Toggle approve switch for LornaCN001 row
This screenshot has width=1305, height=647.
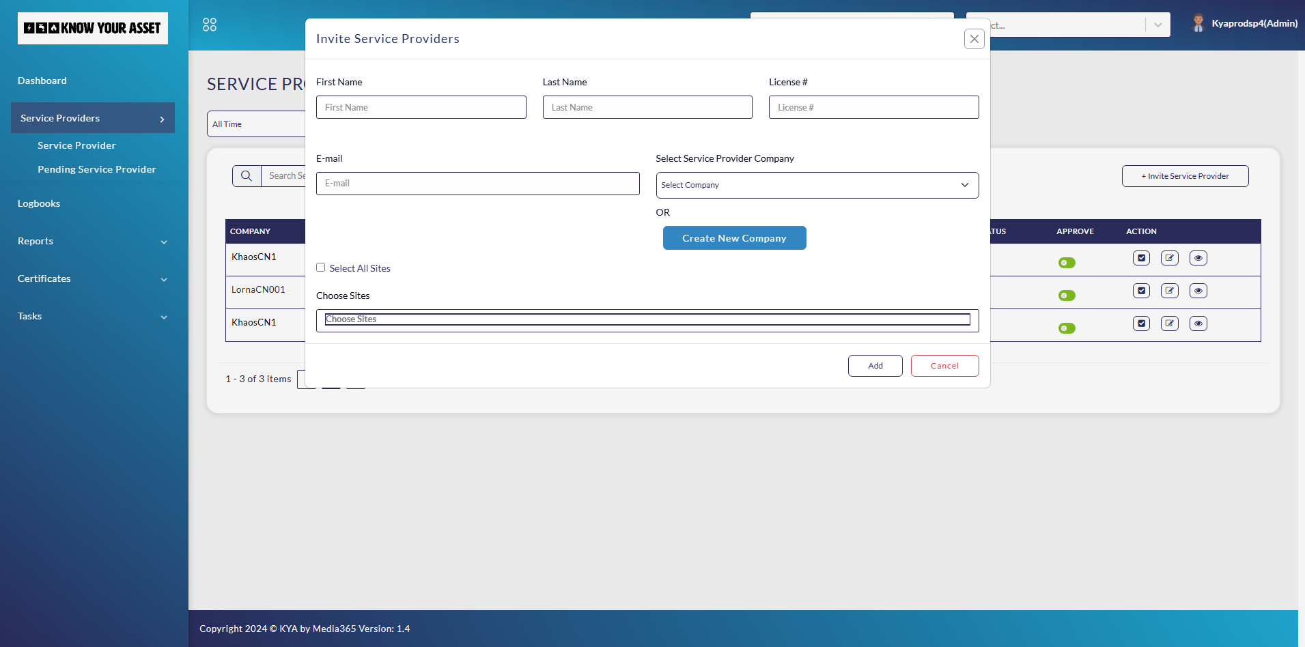1067,296
